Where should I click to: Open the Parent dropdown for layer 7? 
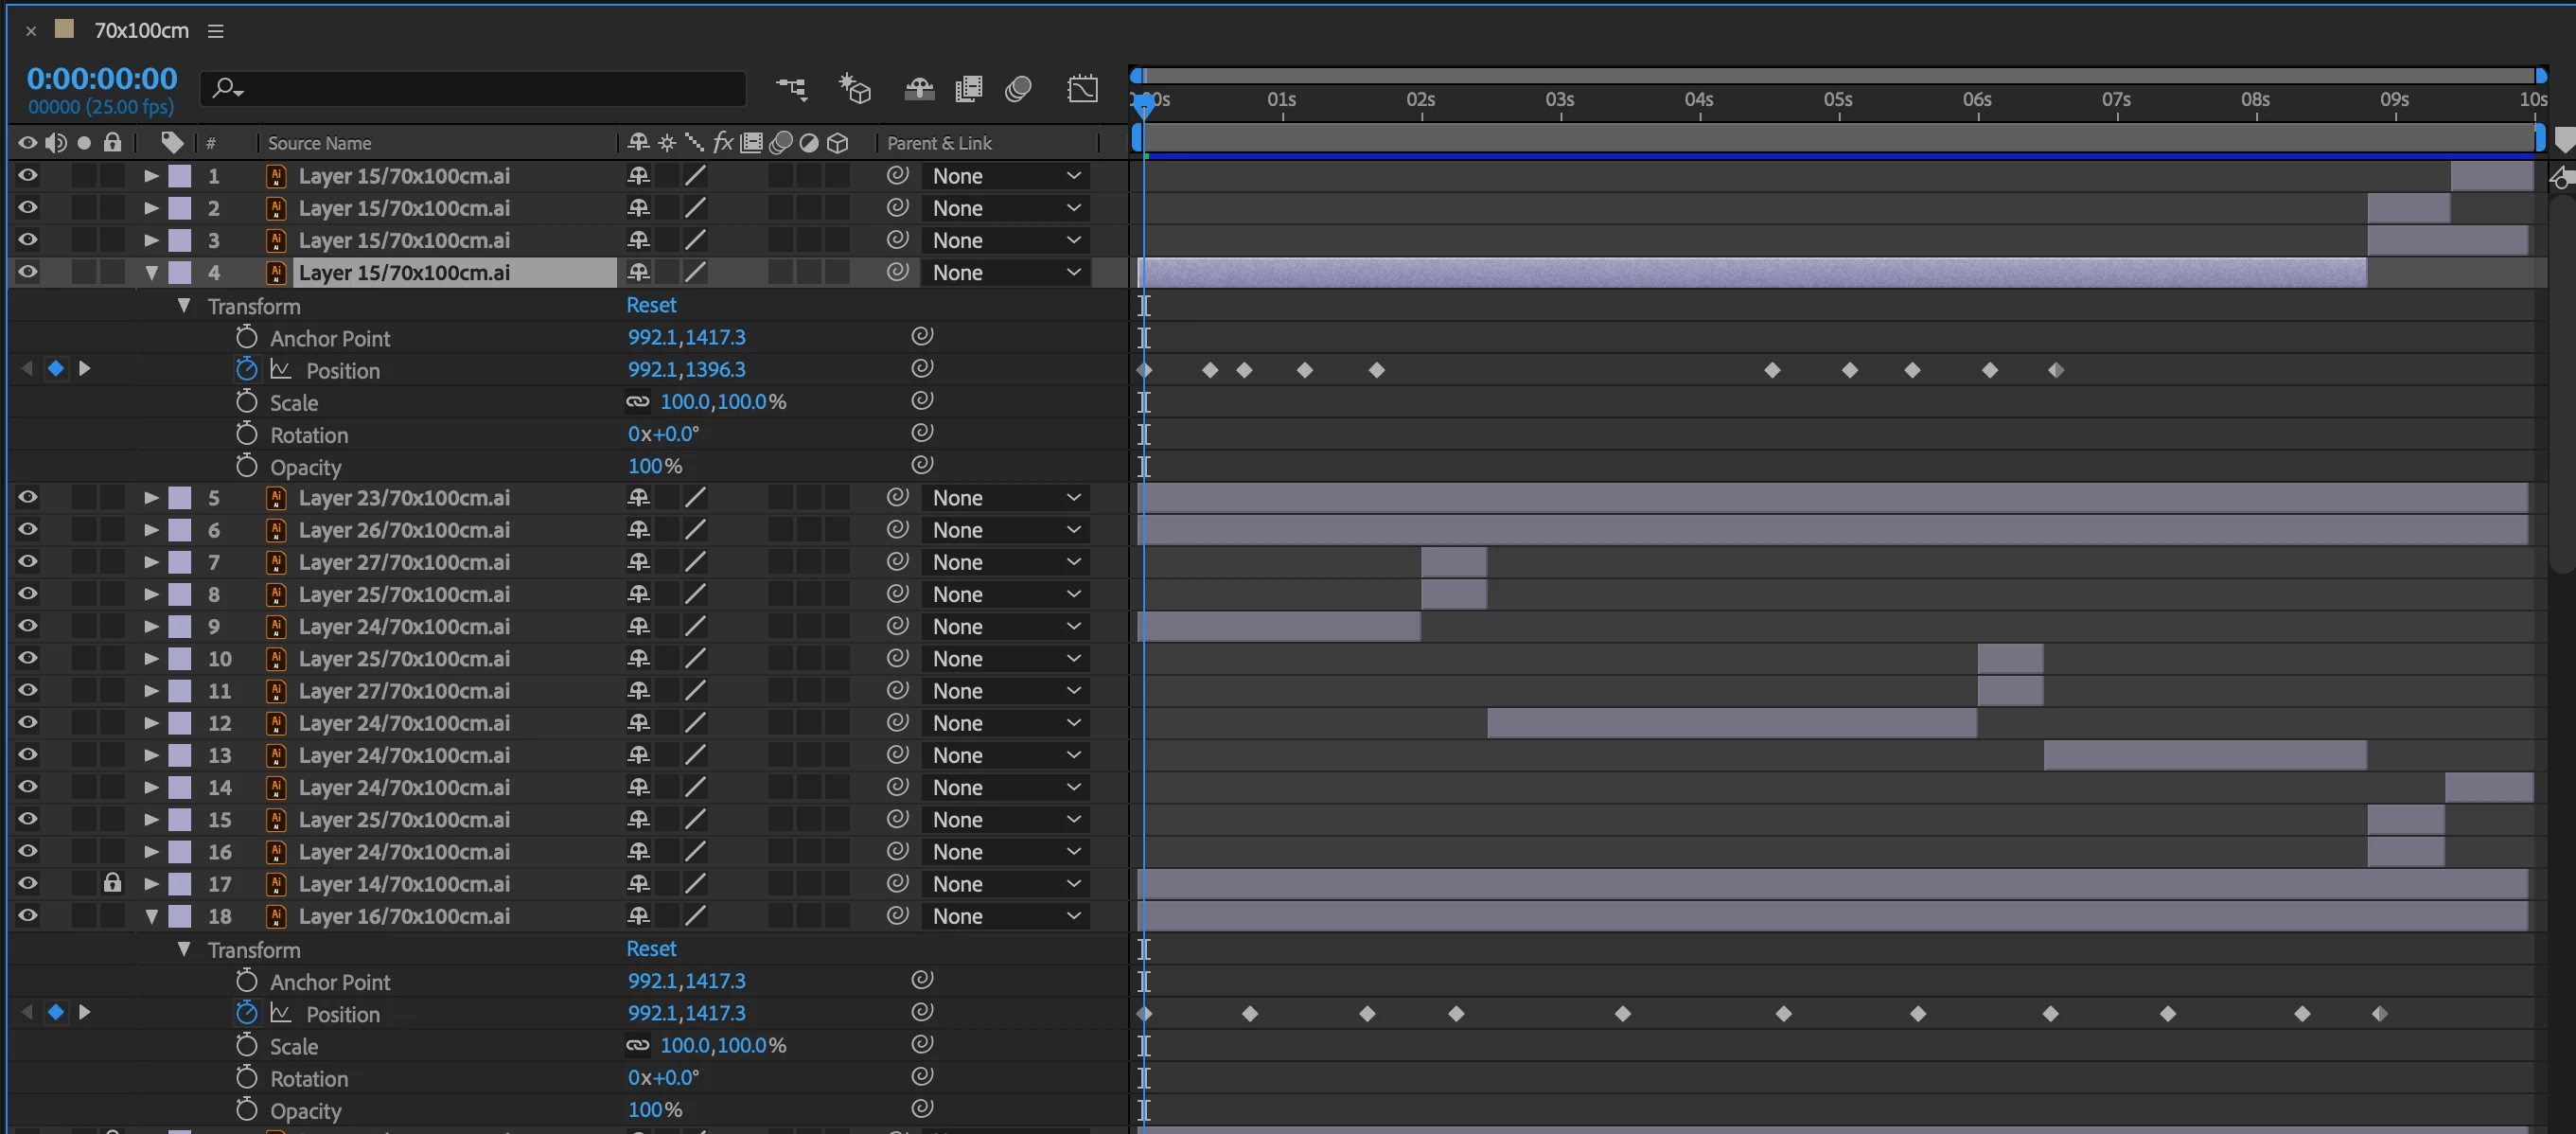point(1005,562)
